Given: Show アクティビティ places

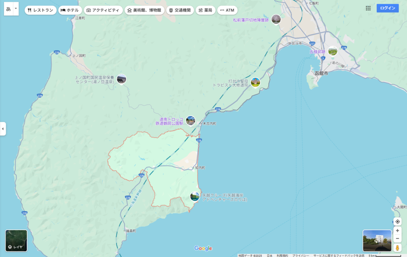Looking at the screenshot, I should tap(103, 10).
